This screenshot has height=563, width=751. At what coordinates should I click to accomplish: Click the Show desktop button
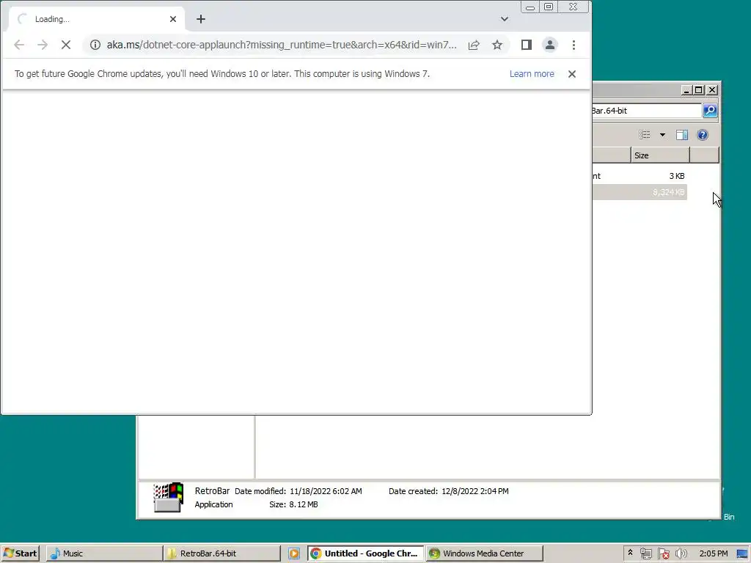(743, 553)
